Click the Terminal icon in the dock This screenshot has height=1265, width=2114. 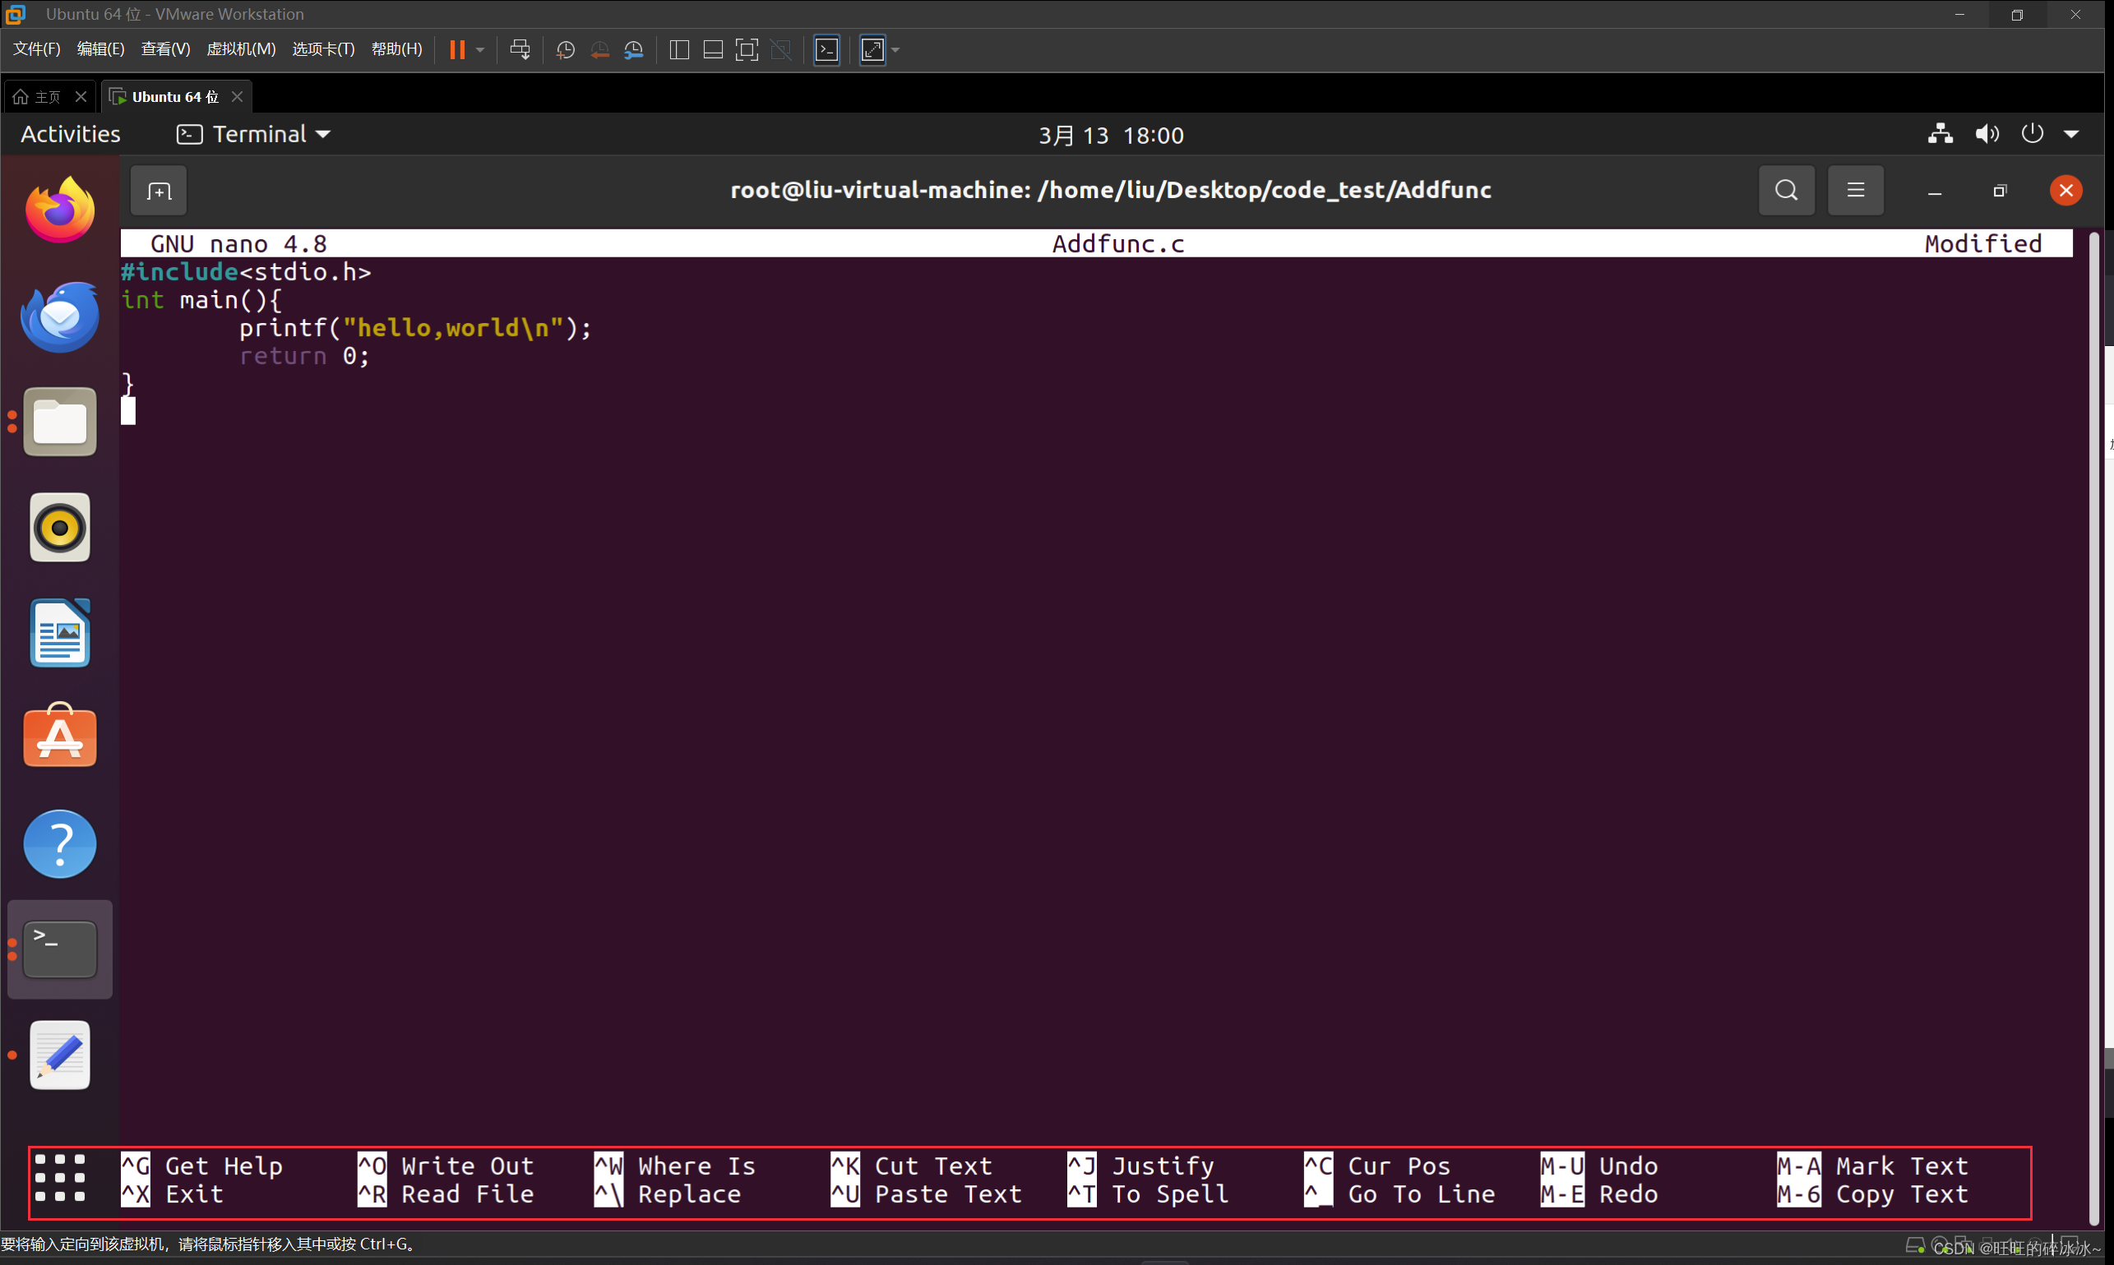pyautogui.click(x=60, y=949)
